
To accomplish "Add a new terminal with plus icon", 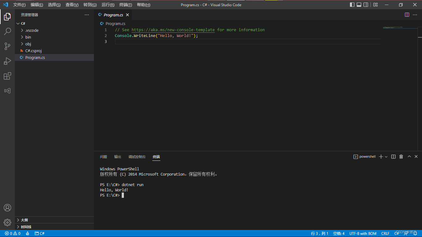I will pyautogui.click(x=381, y=157).
